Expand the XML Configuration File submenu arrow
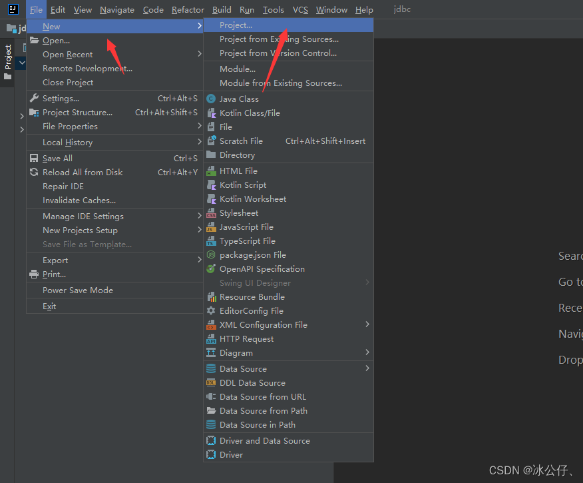Viewport: 583px width, 483px height. click(x=367, y=324)
